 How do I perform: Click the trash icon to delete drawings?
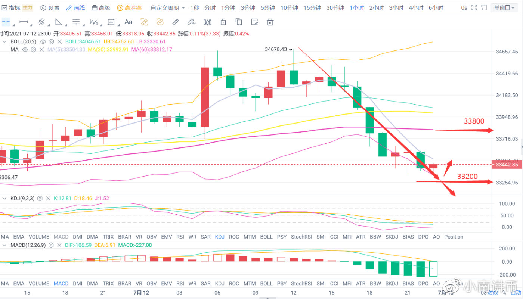pos(270,22)
